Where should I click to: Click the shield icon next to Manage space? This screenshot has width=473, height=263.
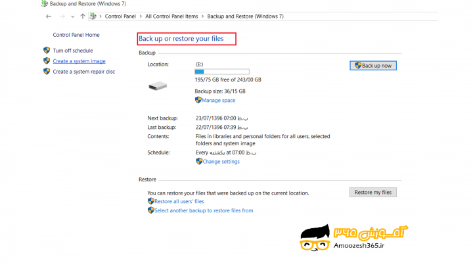(x=198, y=100)
